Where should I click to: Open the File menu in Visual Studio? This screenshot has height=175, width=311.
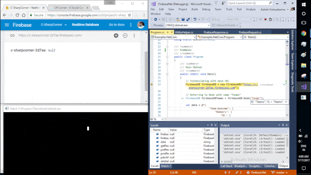153,9
